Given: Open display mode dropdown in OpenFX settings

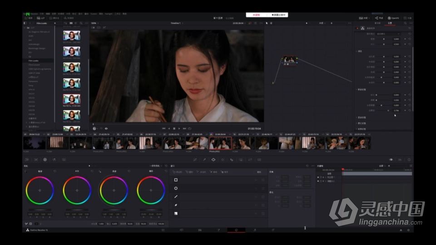Looking at the screenshot, I should coord(388,34).
